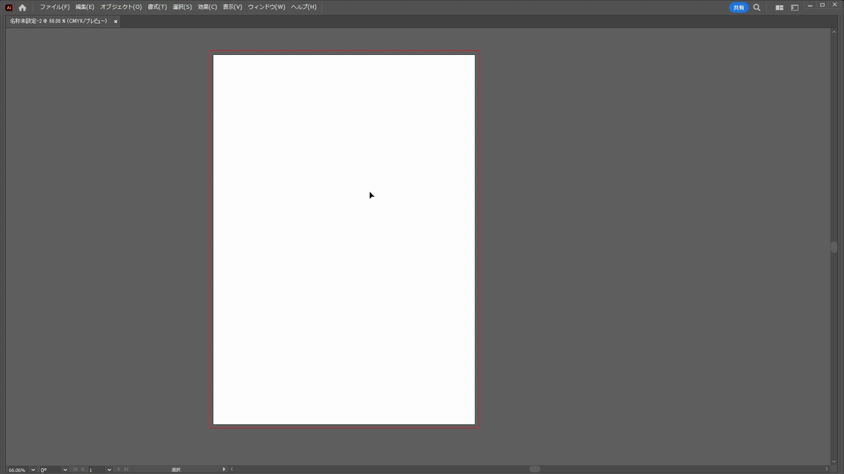This screenshot has height=474, width=844.
Task: Open the 表示(V) menu
Action: (233, 7)
